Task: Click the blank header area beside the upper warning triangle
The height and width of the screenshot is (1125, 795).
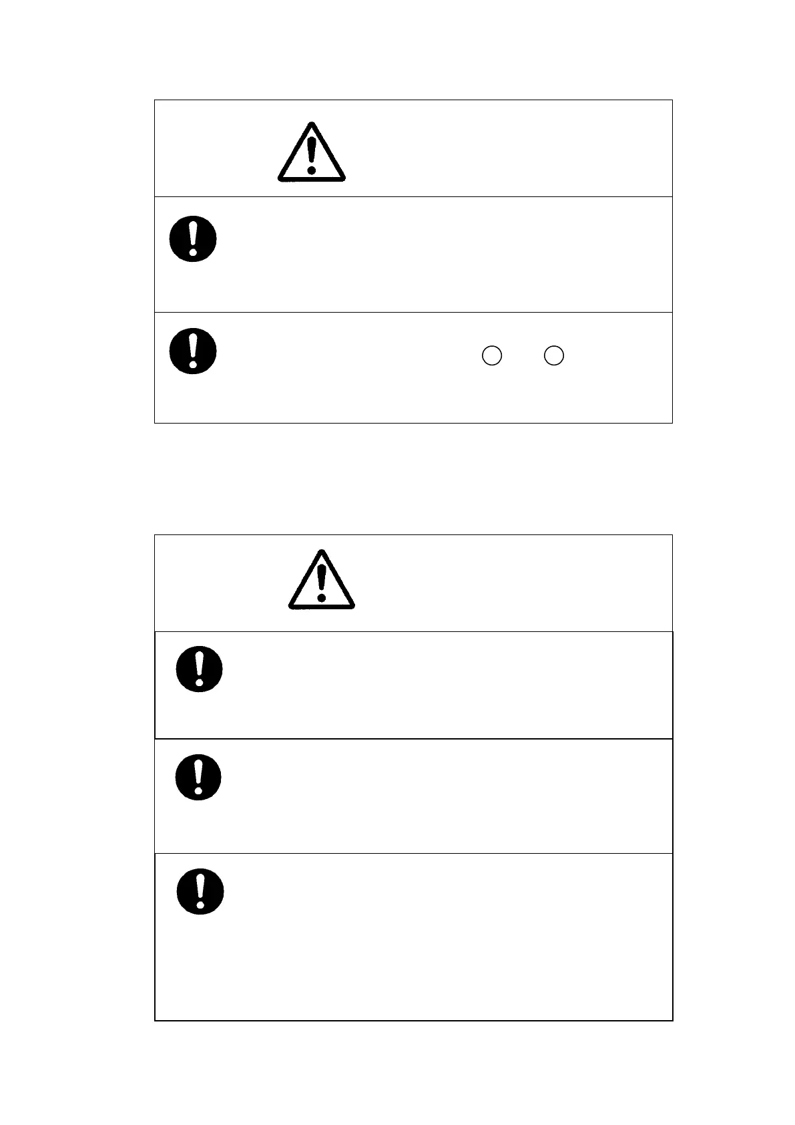Action: tap(507, 148)
